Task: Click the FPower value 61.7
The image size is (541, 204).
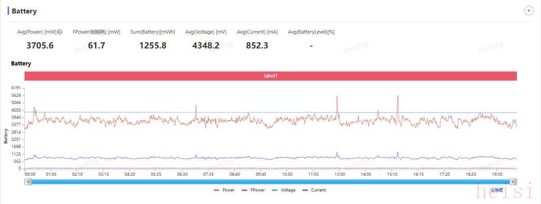Action: 96,45
